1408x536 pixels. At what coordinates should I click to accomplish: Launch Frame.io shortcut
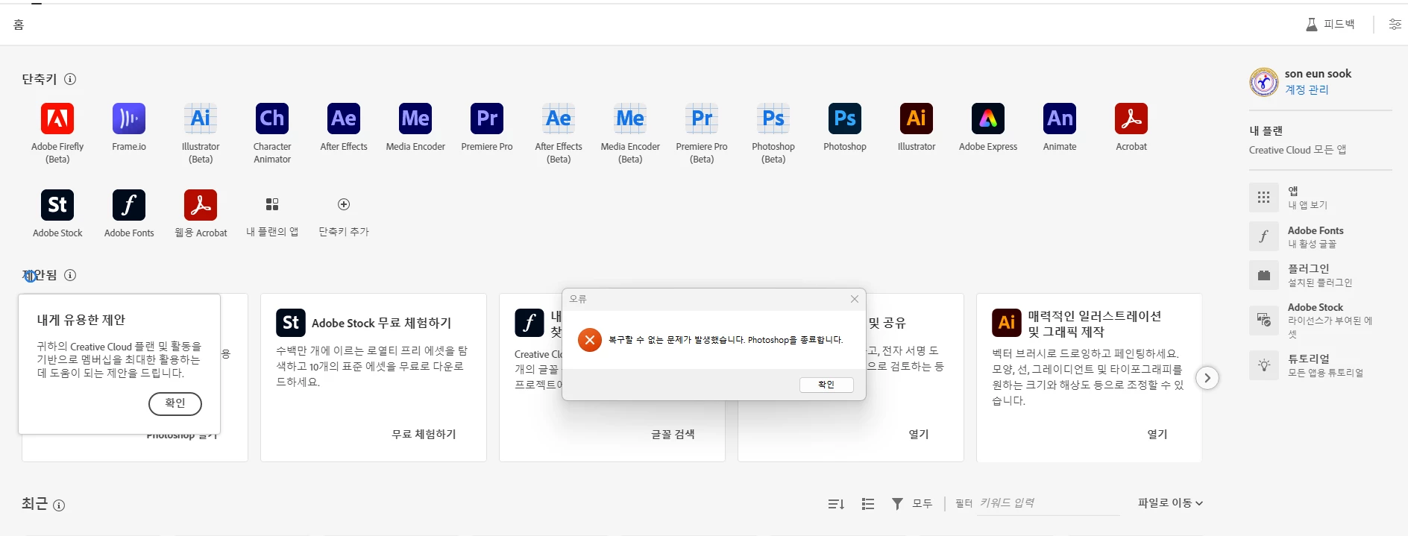(x=129, y=119)
